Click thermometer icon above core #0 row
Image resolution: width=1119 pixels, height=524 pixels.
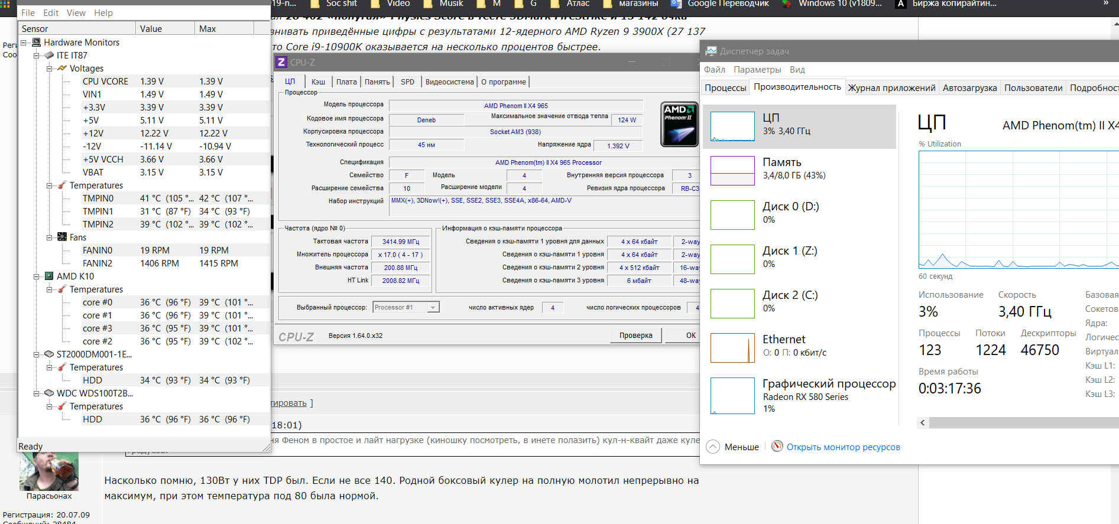coord(62,289)
